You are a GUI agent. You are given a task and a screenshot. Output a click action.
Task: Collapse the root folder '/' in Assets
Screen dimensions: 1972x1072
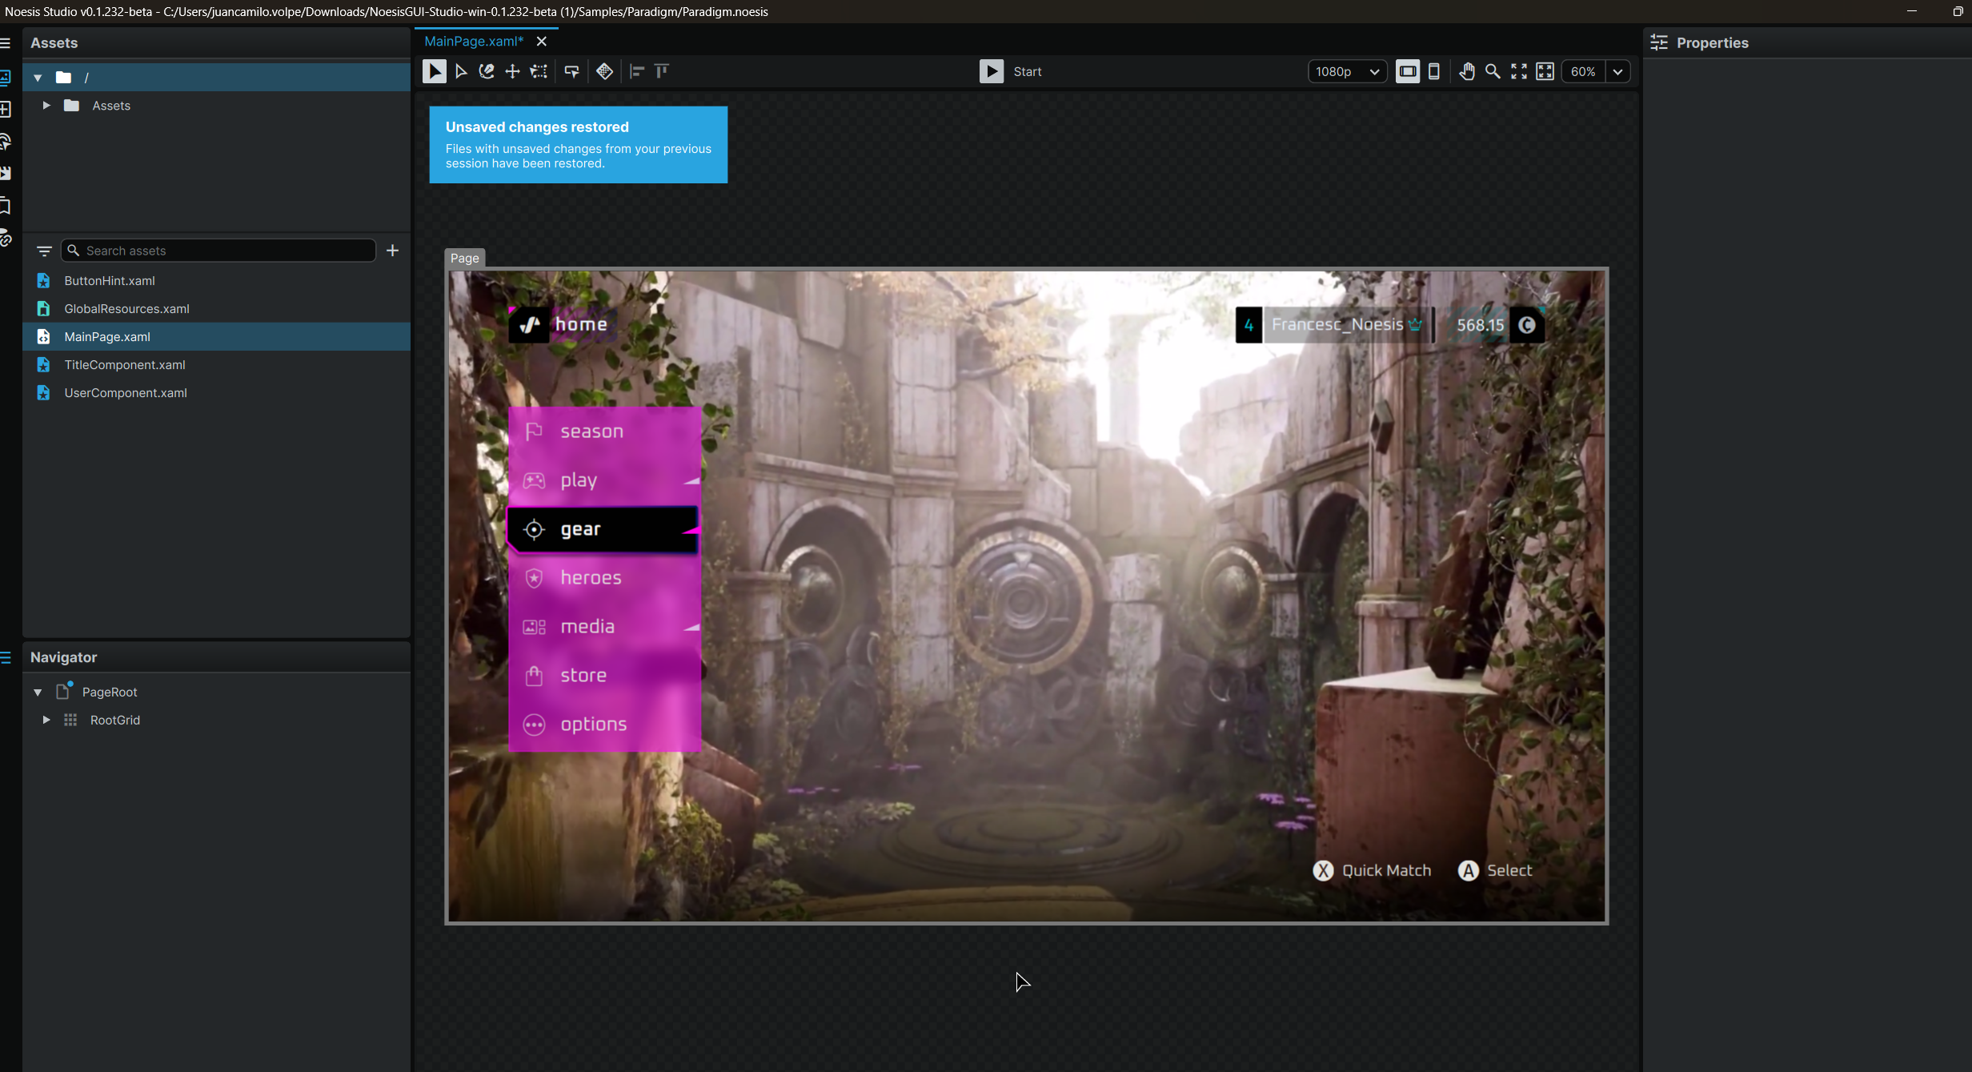point(38,78)
